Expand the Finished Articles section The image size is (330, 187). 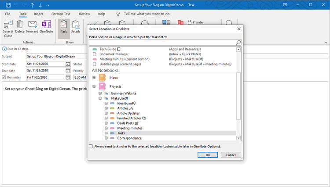click(x=106, y=118)
